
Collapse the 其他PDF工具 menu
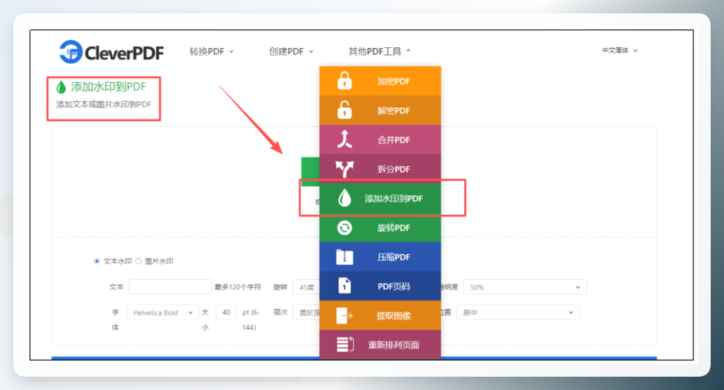click(380, 51)
